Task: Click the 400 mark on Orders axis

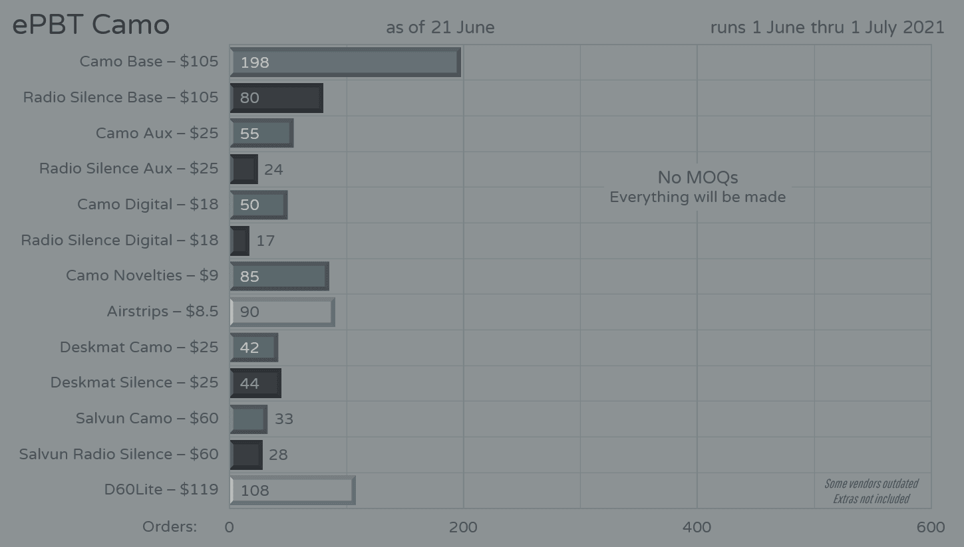Action: point(697,527)
